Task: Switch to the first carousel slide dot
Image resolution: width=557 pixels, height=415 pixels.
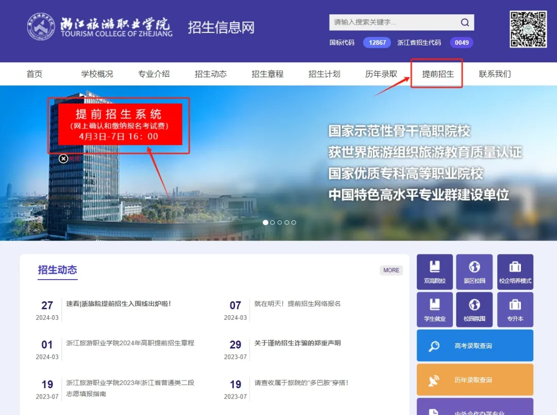Action: point(266,222)
